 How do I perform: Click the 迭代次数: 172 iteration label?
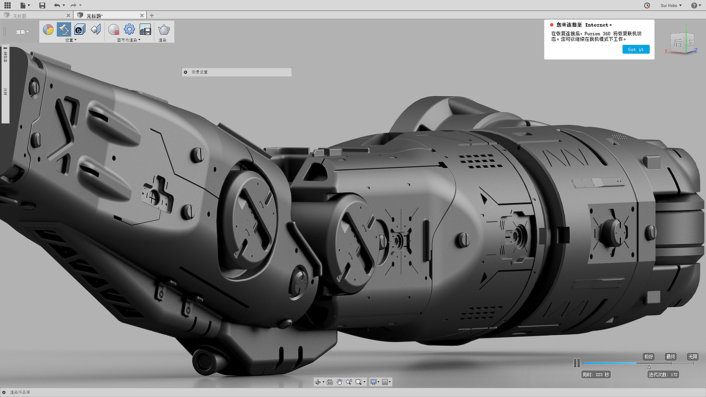pyautogui.click(x=663, y=374)
